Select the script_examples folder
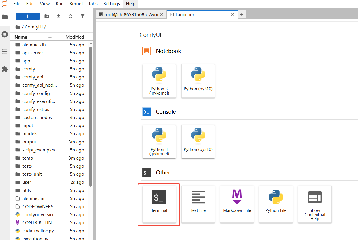Screen dimensions: 358x240 [x=50, y=150]
